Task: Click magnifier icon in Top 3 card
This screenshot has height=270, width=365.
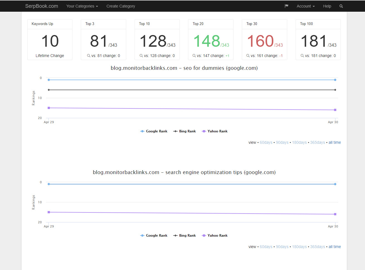Action: point(89,56)
